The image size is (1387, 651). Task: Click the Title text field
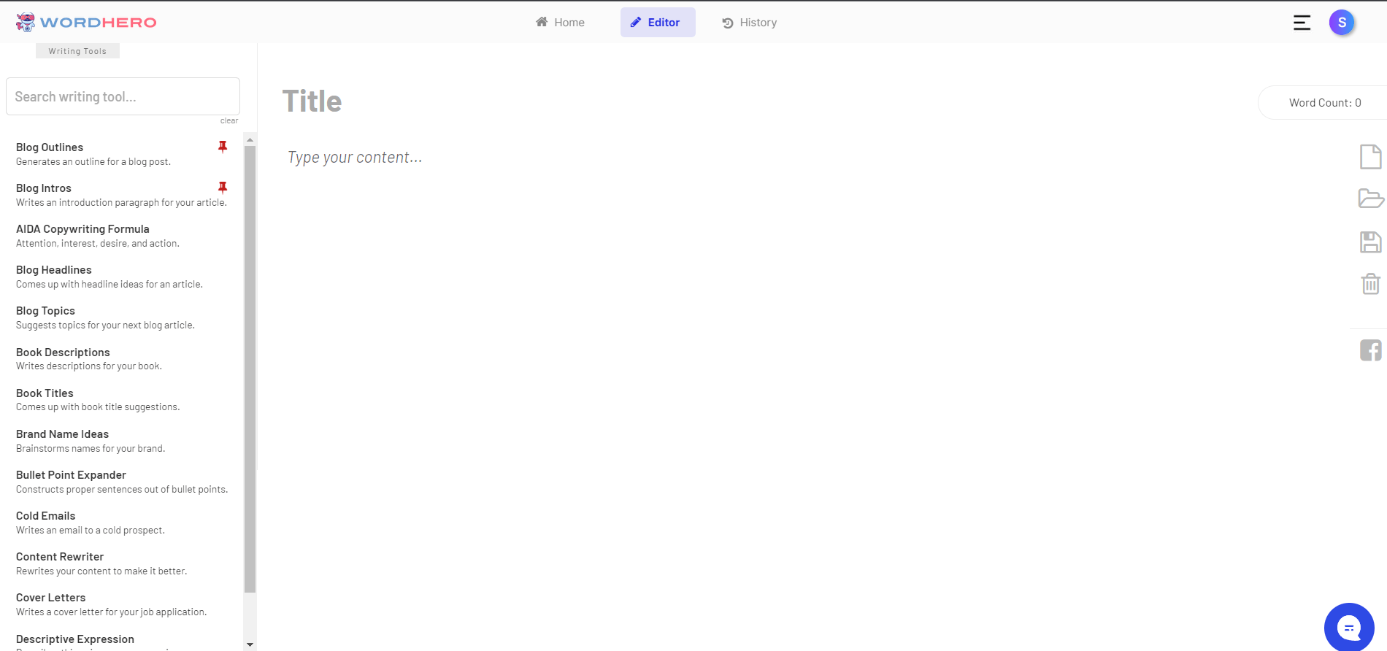pyautogui.click(x=312, y=101)
